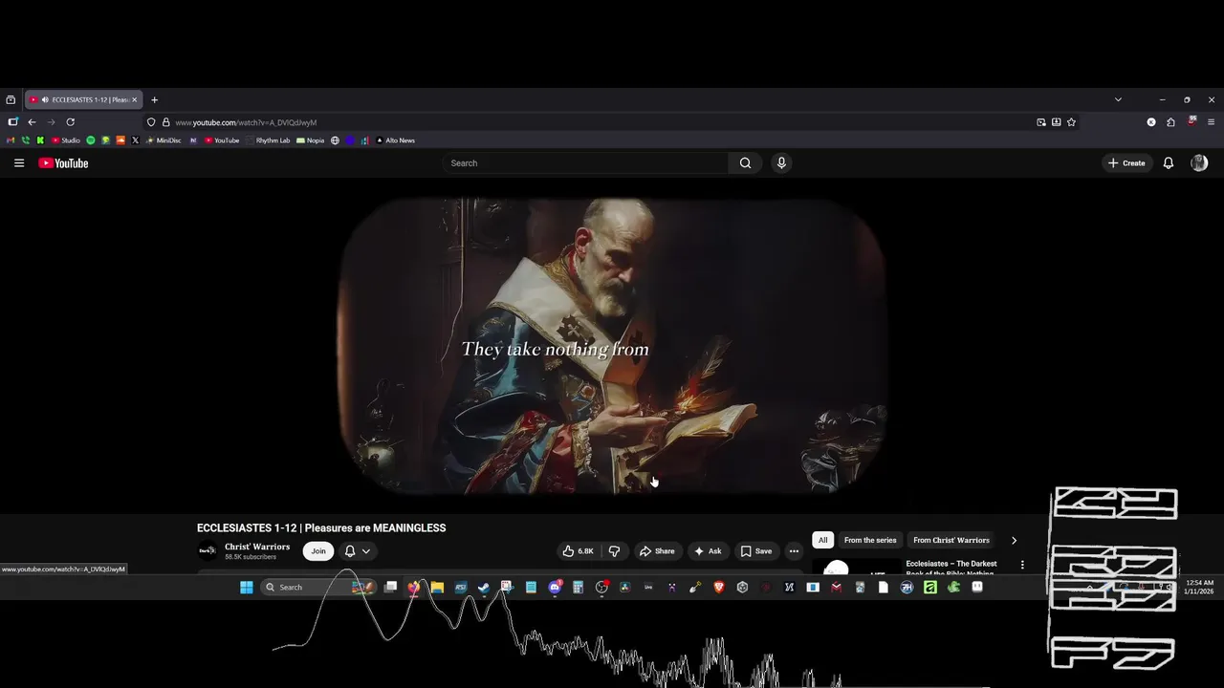Screen dimensions: 1224x688
Task: Bookmark this page with star icon
Action: [1071, 122]
